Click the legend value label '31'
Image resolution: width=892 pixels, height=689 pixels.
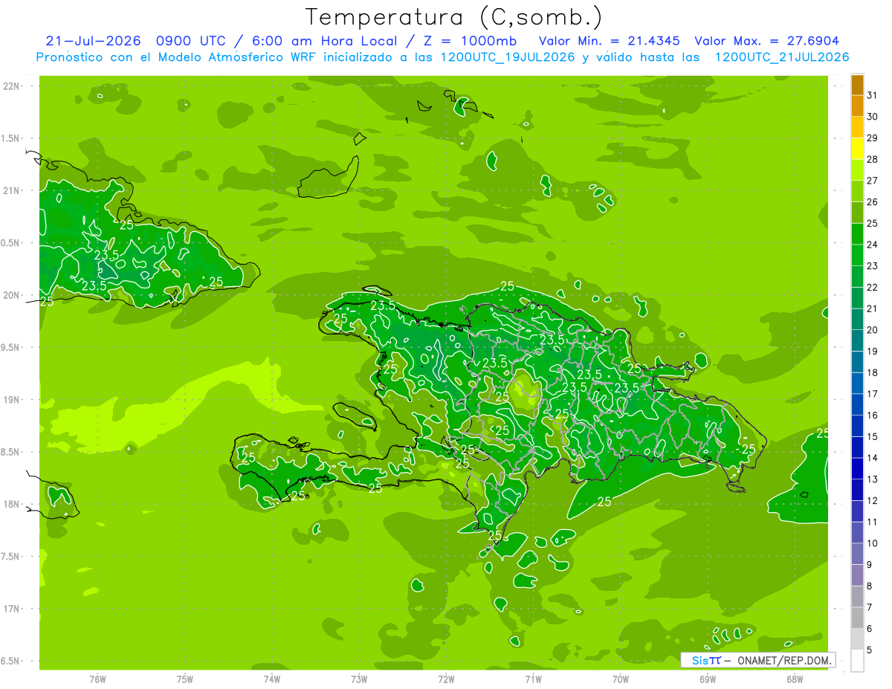click(x=873, y=95)
